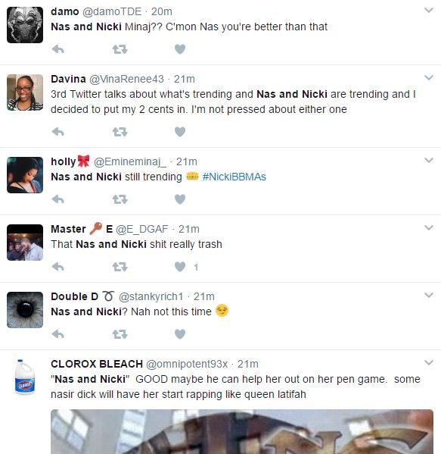
Task: Open more options chevron on damo's tweet
Action: tap(429, 11)
